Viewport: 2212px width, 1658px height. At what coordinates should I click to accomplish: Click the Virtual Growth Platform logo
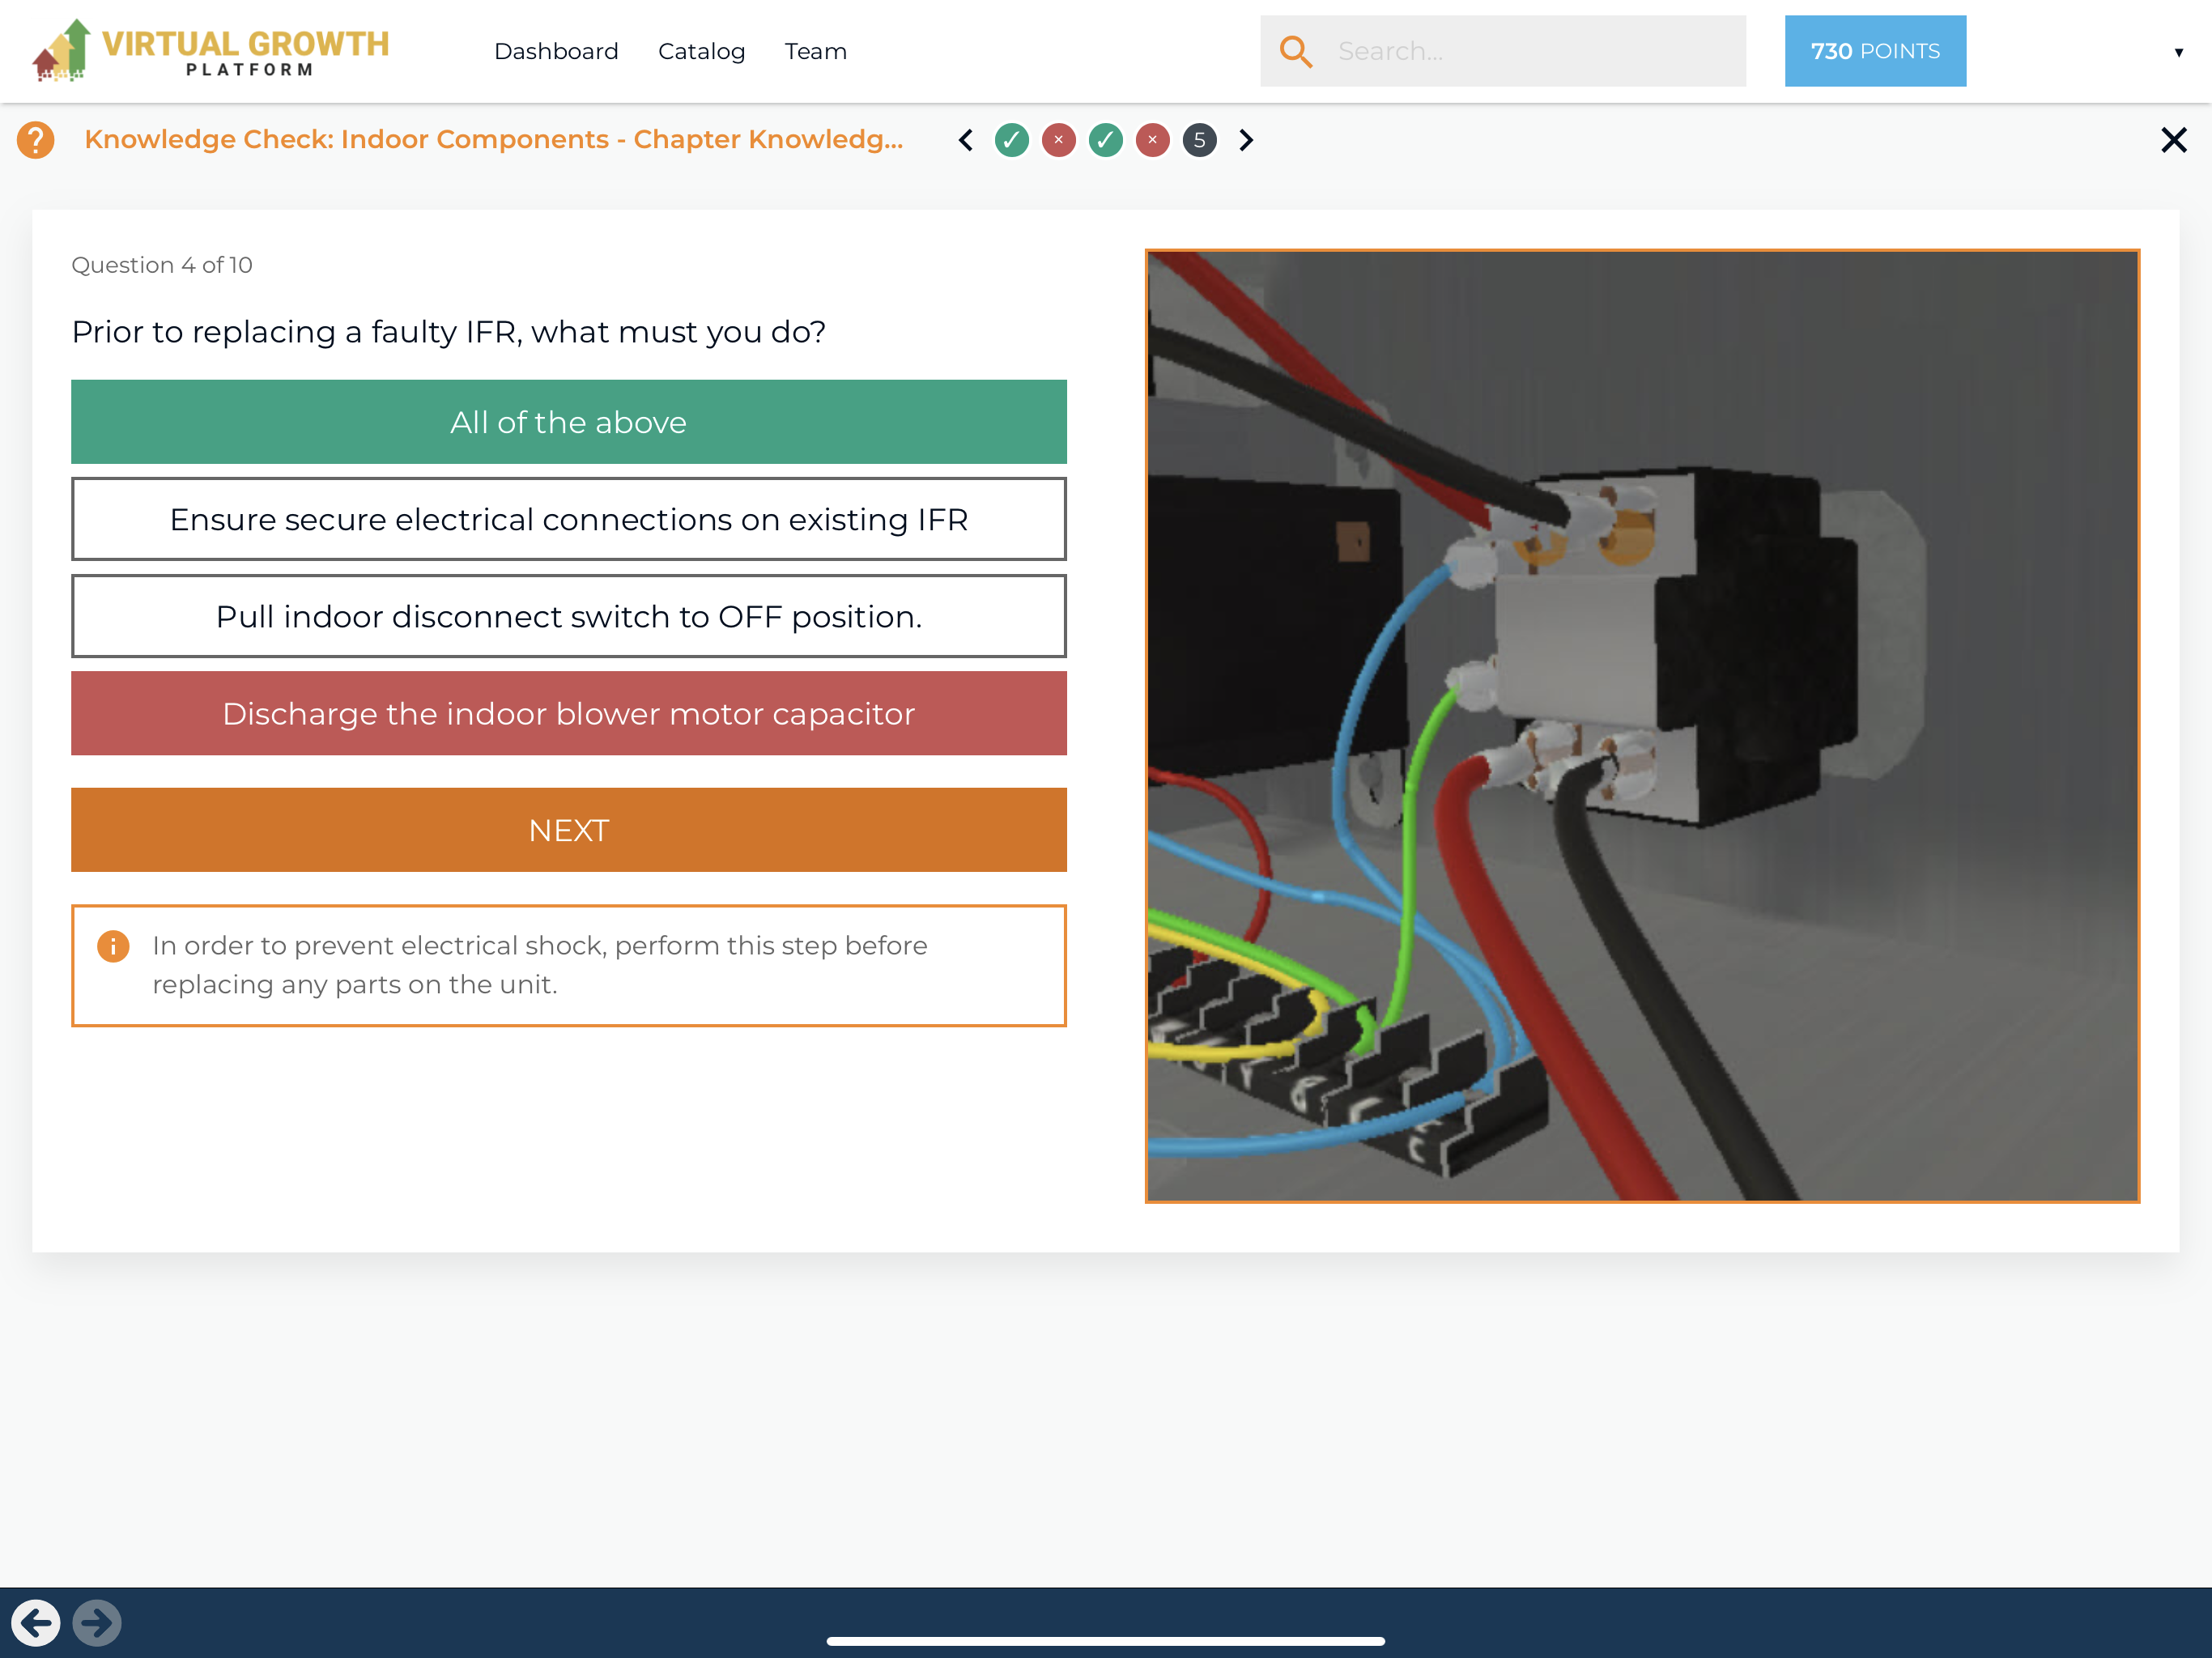210,51
